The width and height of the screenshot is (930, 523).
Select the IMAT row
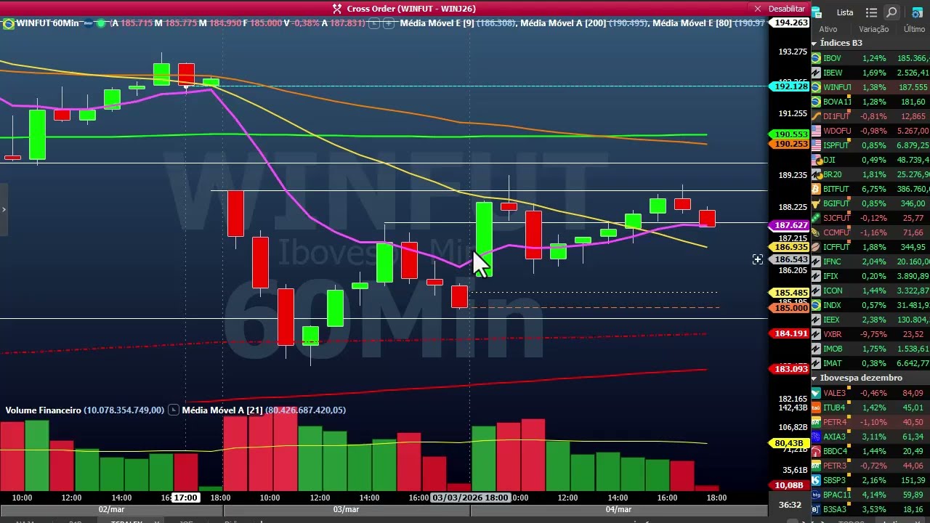870,363
